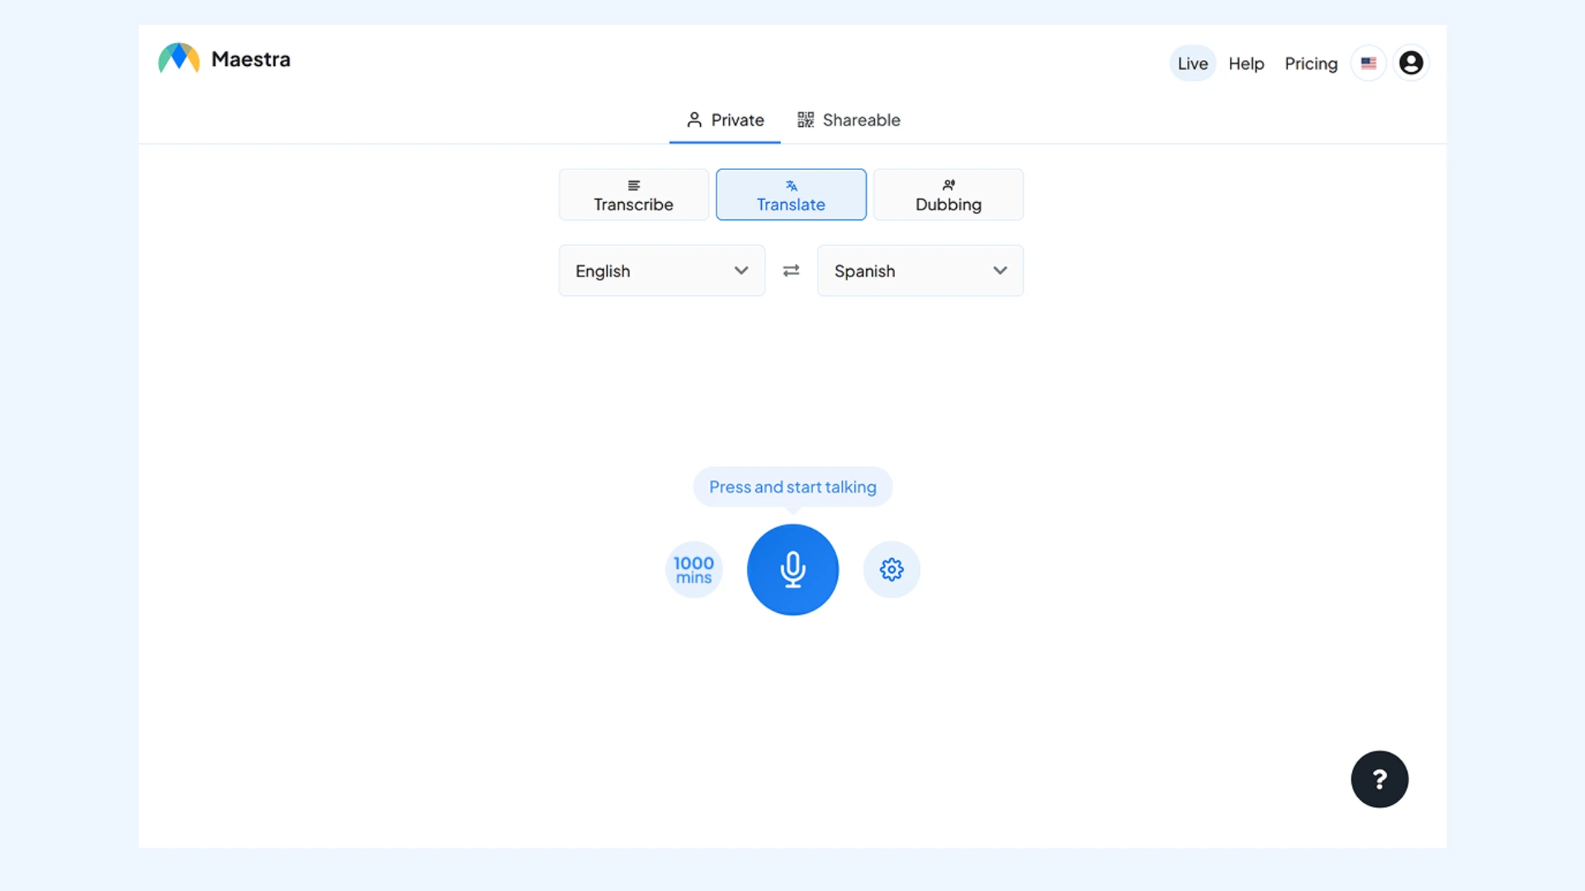
Task: Click the QR code icon next to Shareable
Action: click(x=805, y=119)
